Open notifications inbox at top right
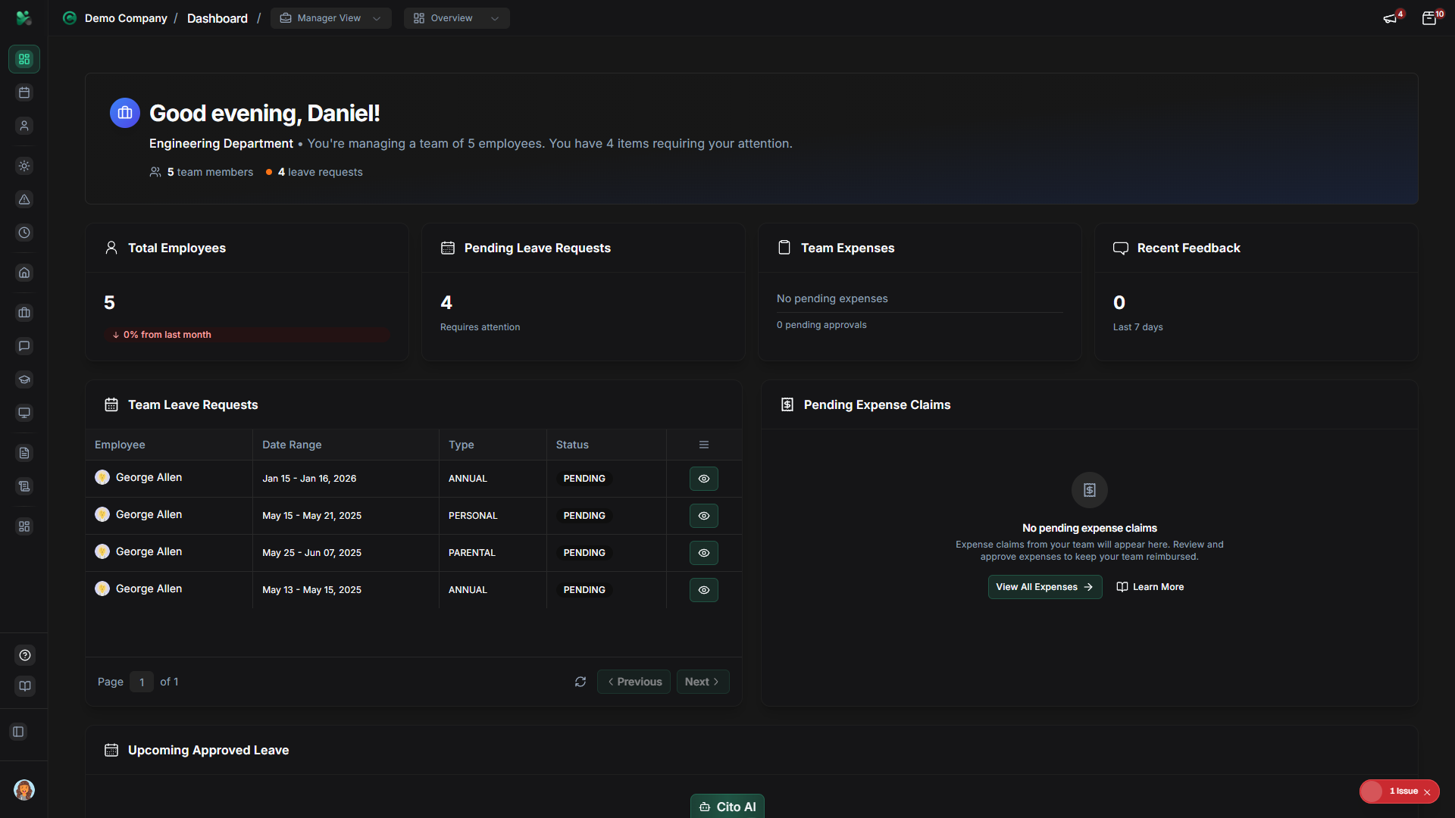The width and height of the screenshot is (1455, 818). click(x=1430, y=17)
